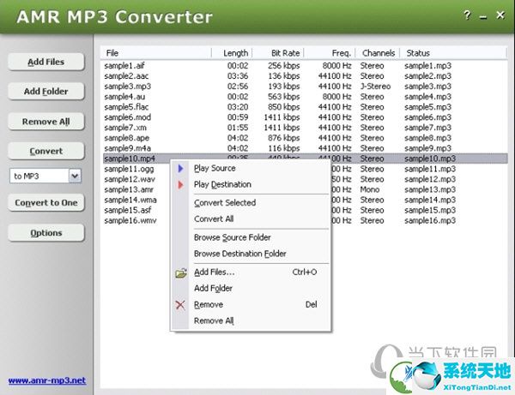Sort by the Length column header
Image resolution: width=515 pixels, height=395 pixels.
tap(233, 53)
